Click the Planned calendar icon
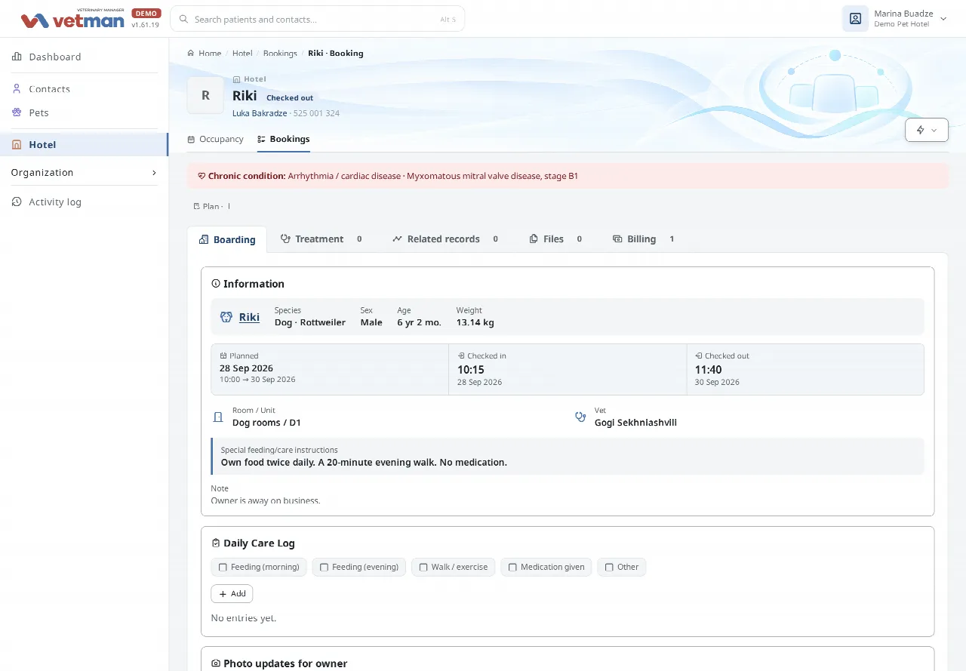Screen dimensions: 966x671 pos(223,356)
